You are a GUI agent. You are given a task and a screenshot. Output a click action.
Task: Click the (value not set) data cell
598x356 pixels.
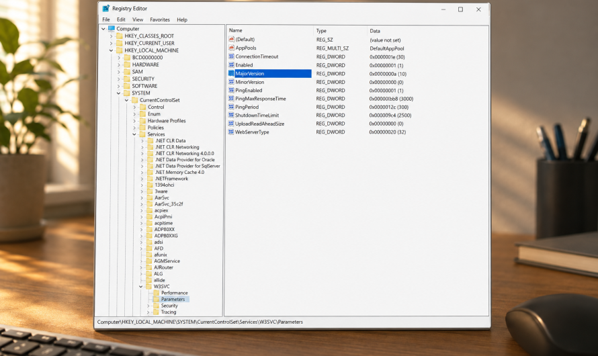point(385,40)
